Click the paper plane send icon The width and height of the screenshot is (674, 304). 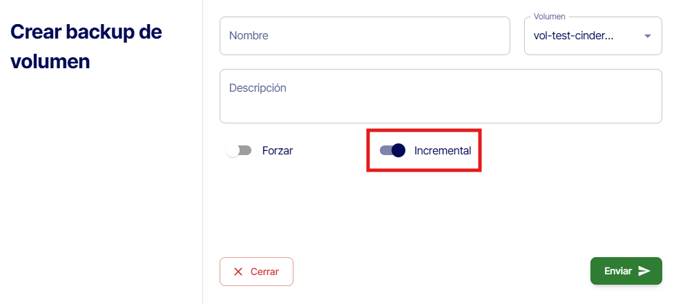[644, 271]
